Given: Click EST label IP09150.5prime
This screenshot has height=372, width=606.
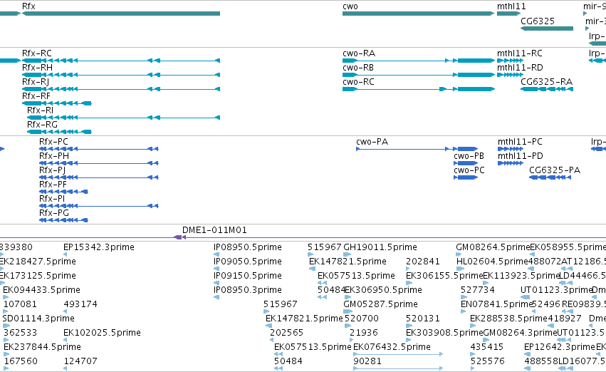Looking at the screenshot, I should 248,276.
